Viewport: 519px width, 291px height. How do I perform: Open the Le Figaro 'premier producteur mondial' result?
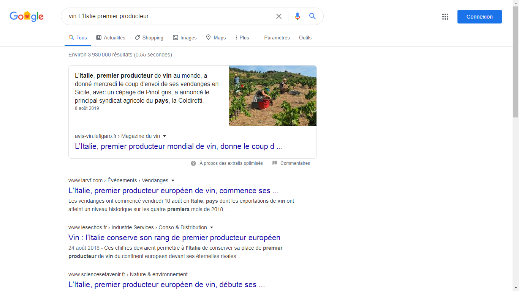pos(179,146)
